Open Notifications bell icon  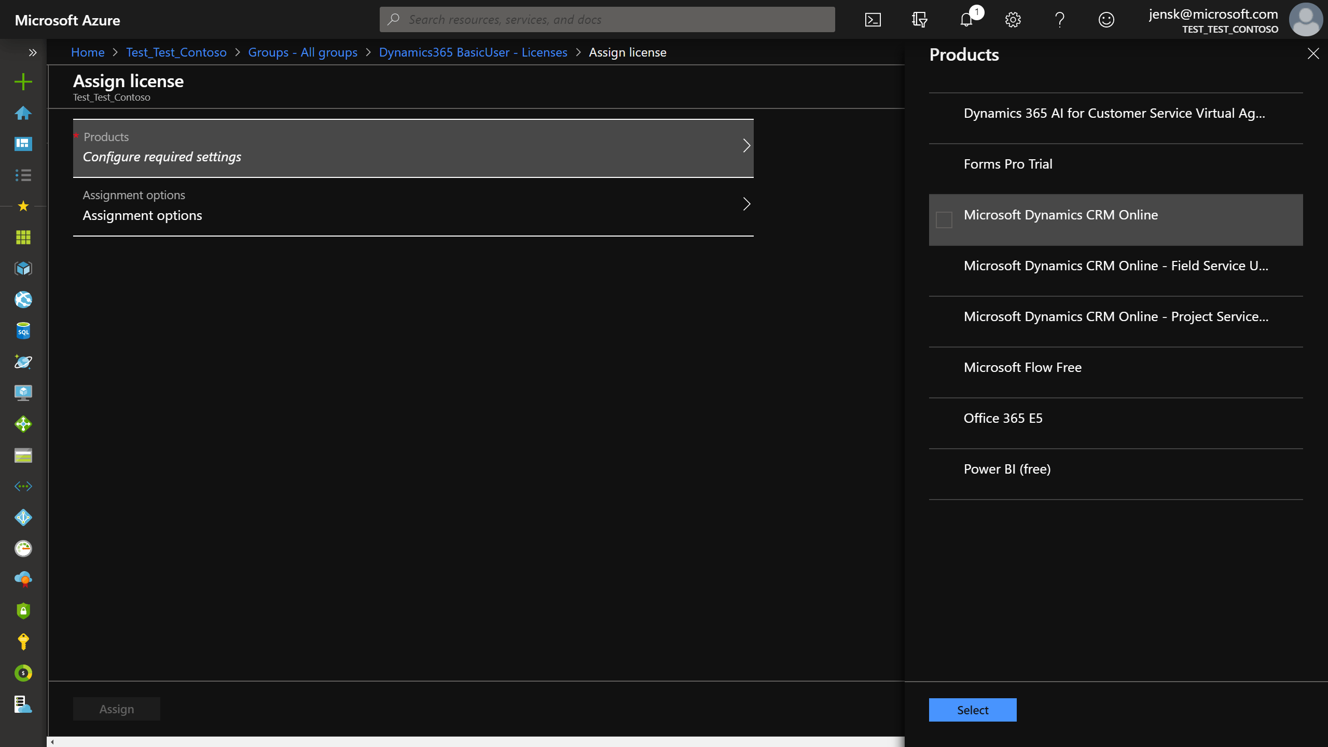point(966,20)
